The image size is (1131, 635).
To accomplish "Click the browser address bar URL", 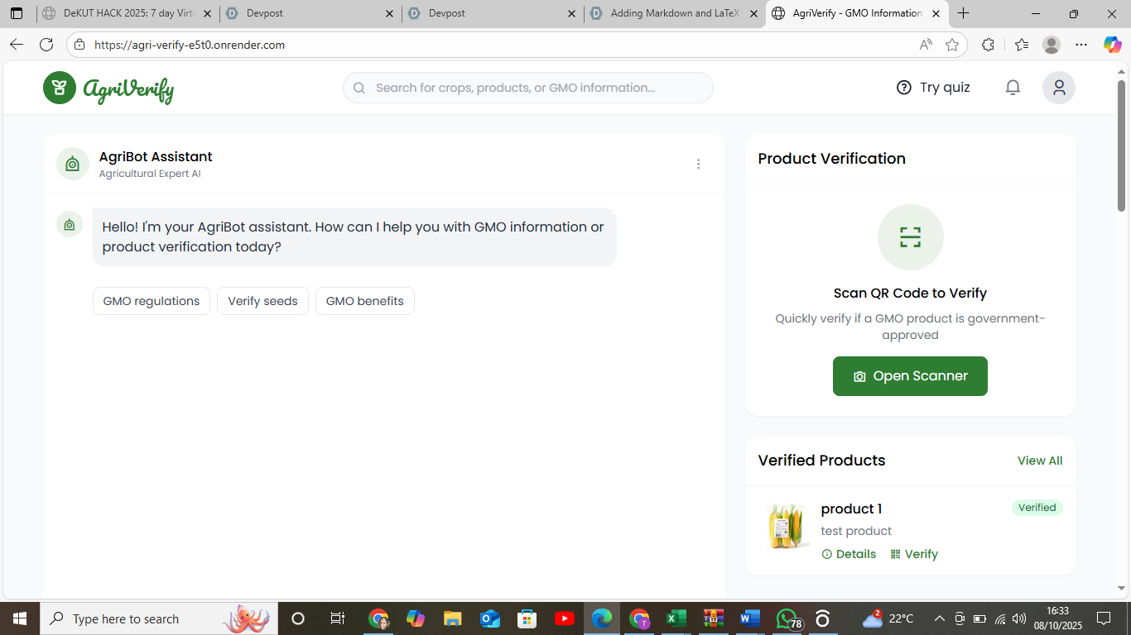I will pos(190,45).
